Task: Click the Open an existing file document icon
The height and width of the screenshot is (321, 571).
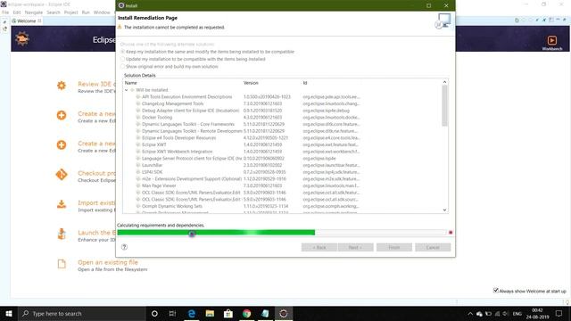Action: click(62, 264)
